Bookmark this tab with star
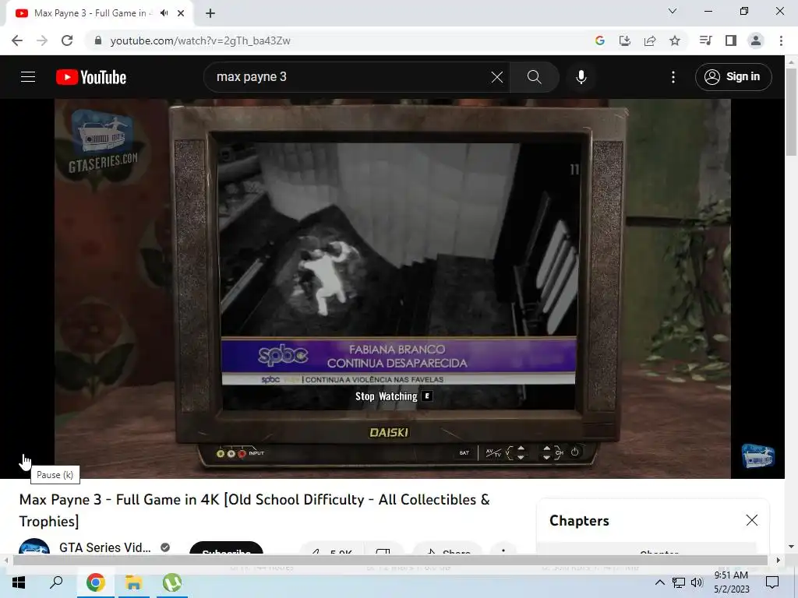 675,40
